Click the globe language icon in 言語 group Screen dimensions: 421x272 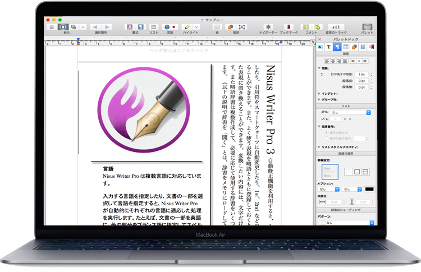point(167,27)
